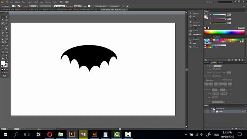Viewport: 247px width, 139px height.
Task: Click the cyan color slider
Action: (219, 15)
